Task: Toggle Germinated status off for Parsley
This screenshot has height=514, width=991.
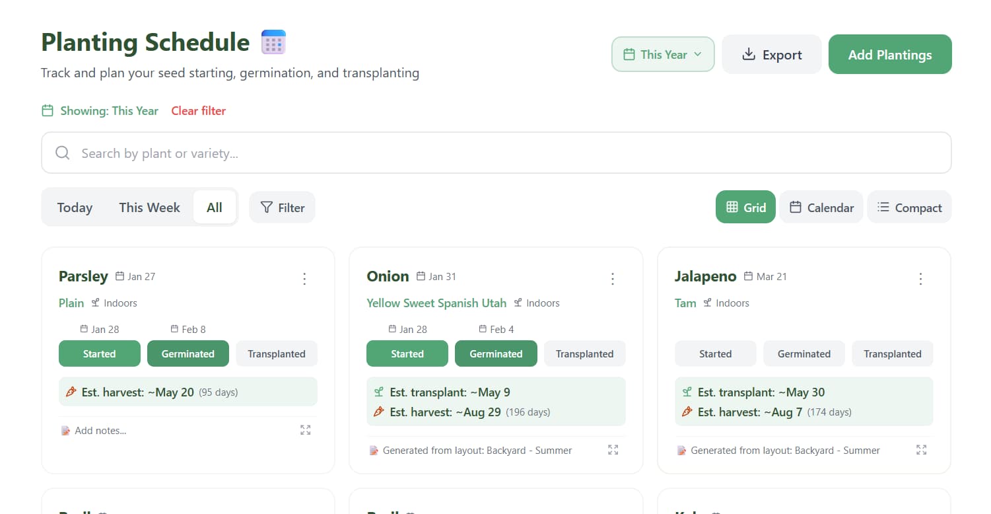Action: point(188,353)
